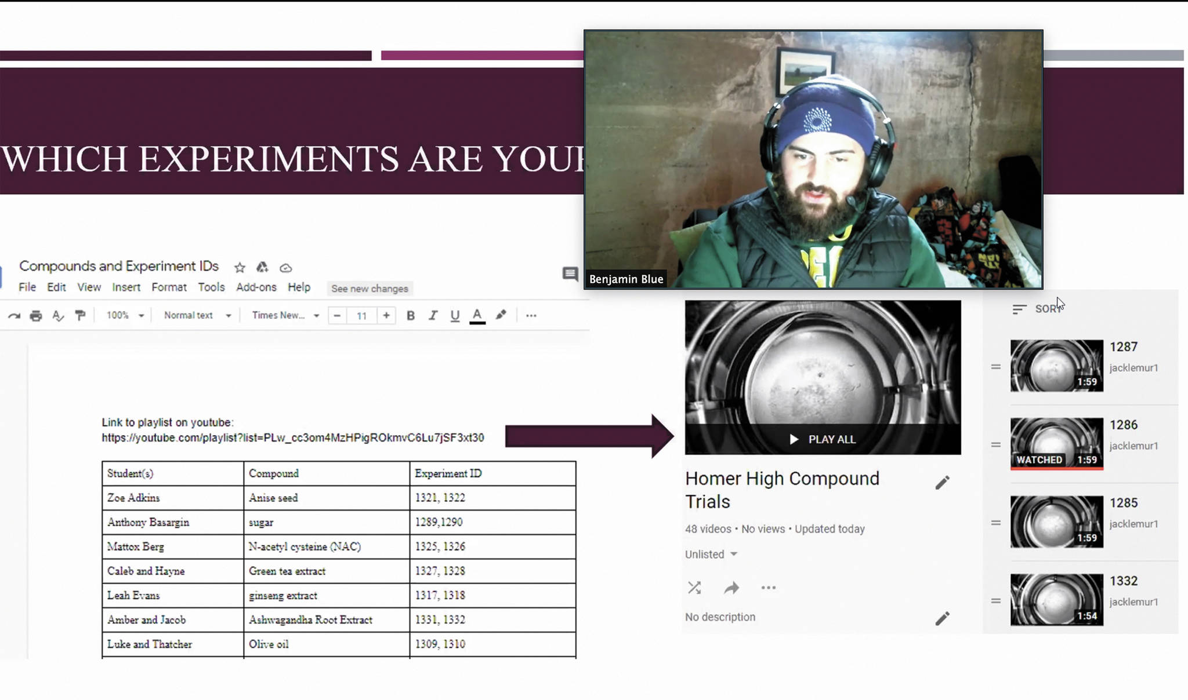Open video thumbnail 1285
This screenshot has height=700, width=1188.
pos(1056,522)
